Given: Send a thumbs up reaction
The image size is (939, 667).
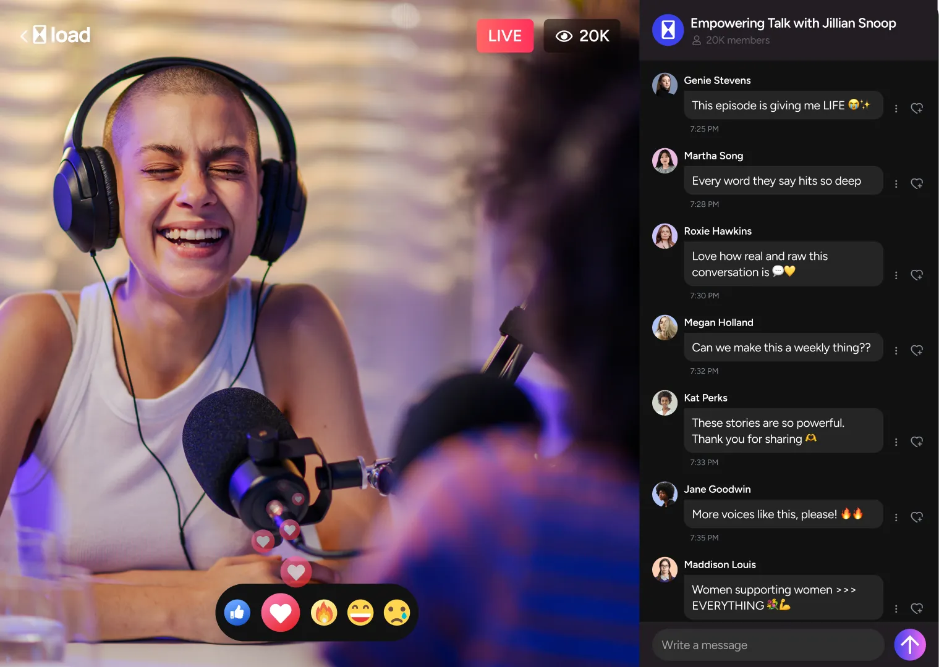Looking at the screenshot, I should (x=237, y=613).
